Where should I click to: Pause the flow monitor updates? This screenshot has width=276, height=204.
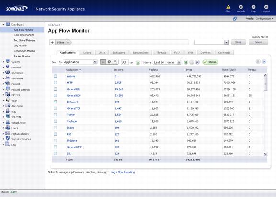[258, 62]
